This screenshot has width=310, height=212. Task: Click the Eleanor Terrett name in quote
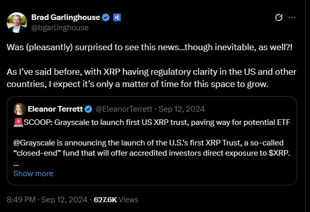(x=55, y=109)
